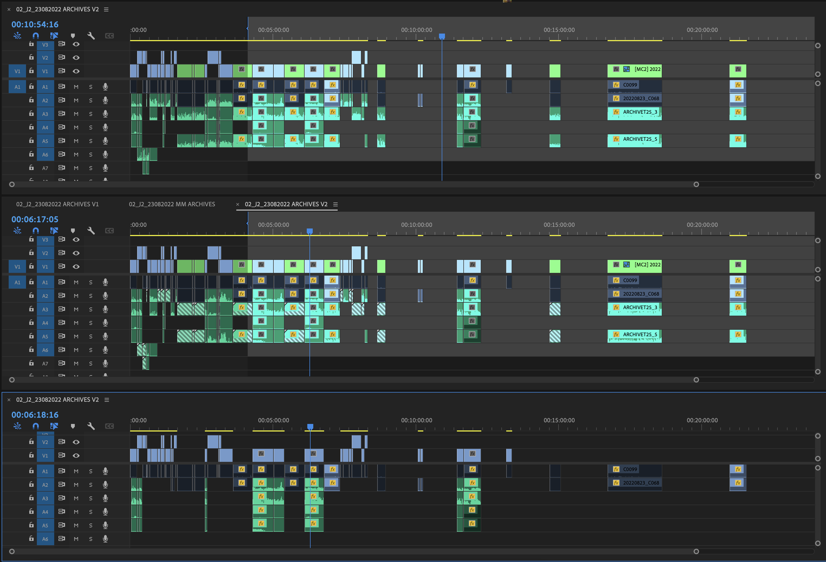This screenshot has height=562, width=826.
Task: Hide track V2 with the eye, 00:10:54:16 timeline
Action: click(x=76, y=57)
